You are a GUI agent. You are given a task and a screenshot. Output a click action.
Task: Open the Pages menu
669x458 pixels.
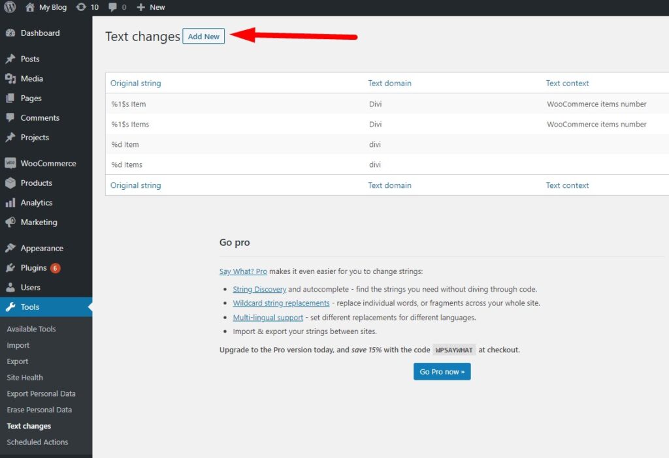pos(31,98)
